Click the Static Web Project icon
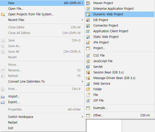The width and height of the screenshot is (155, 132). pyautogui.click(x=88, y=37)
